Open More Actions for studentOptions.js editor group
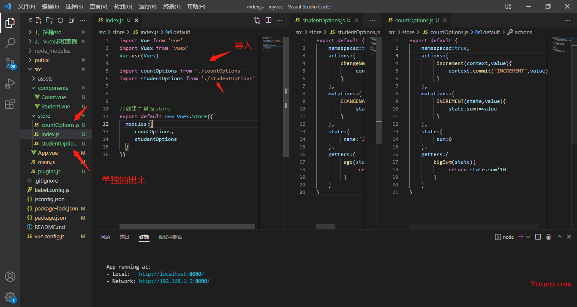This screenshot has height=307, width=577. (372, 20)
